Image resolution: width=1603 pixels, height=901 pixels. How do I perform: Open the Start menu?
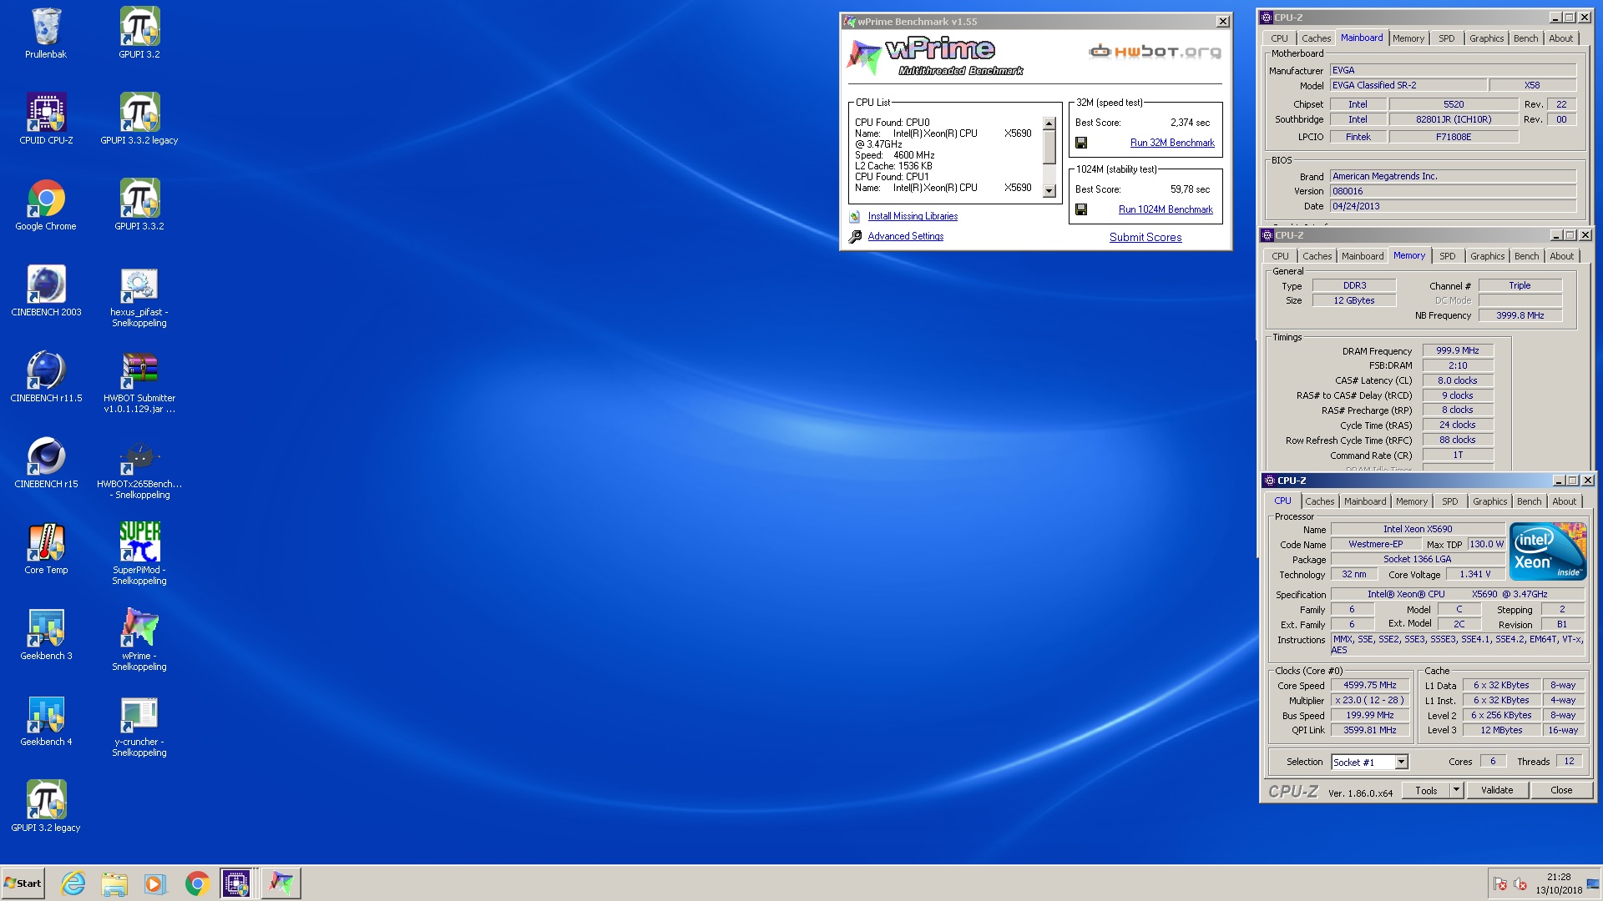pos(23,883)
